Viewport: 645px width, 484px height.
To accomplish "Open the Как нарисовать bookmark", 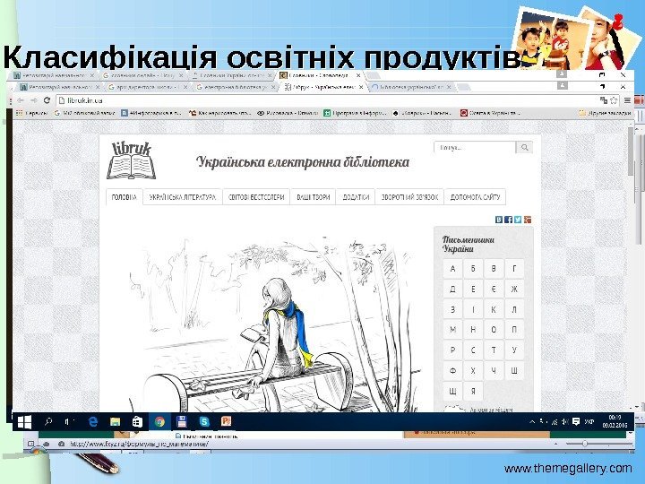I will pyautogui.click(x=219, y=113).
